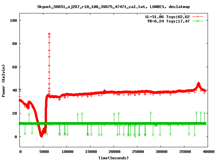
Task: Click the Time(Seconds) x-axis label
Action: pos(114,158)
